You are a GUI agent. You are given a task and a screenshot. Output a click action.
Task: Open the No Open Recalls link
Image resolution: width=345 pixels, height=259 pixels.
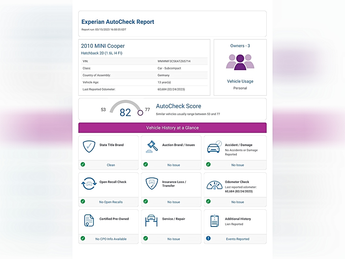point(111,202)
